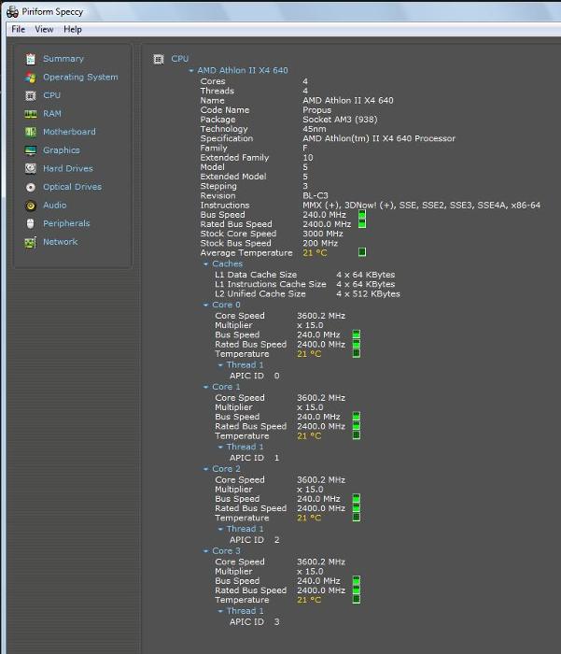Click the Hard Drives icon
The height and width of the screenshot is (654, 561).
pos(31,168)
